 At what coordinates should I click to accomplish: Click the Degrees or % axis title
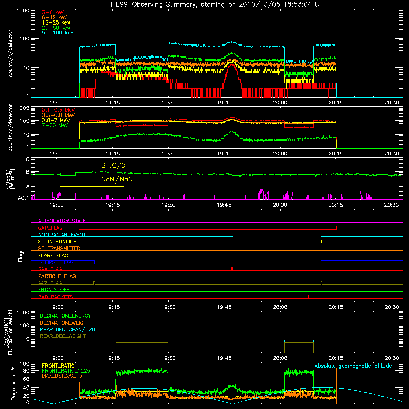point(13,383)
